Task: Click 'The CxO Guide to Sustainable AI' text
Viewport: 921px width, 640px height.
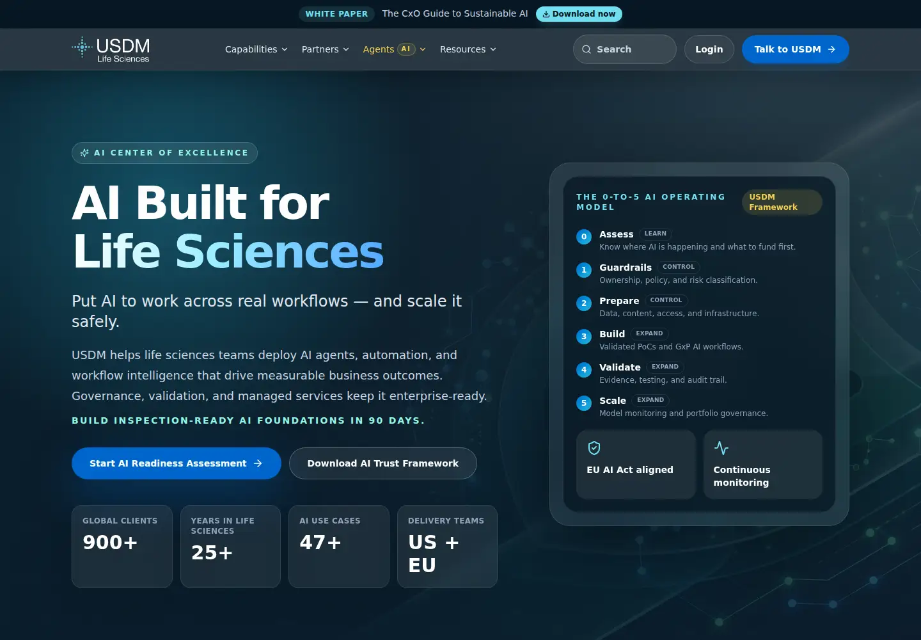Action: tap(455, 13)
